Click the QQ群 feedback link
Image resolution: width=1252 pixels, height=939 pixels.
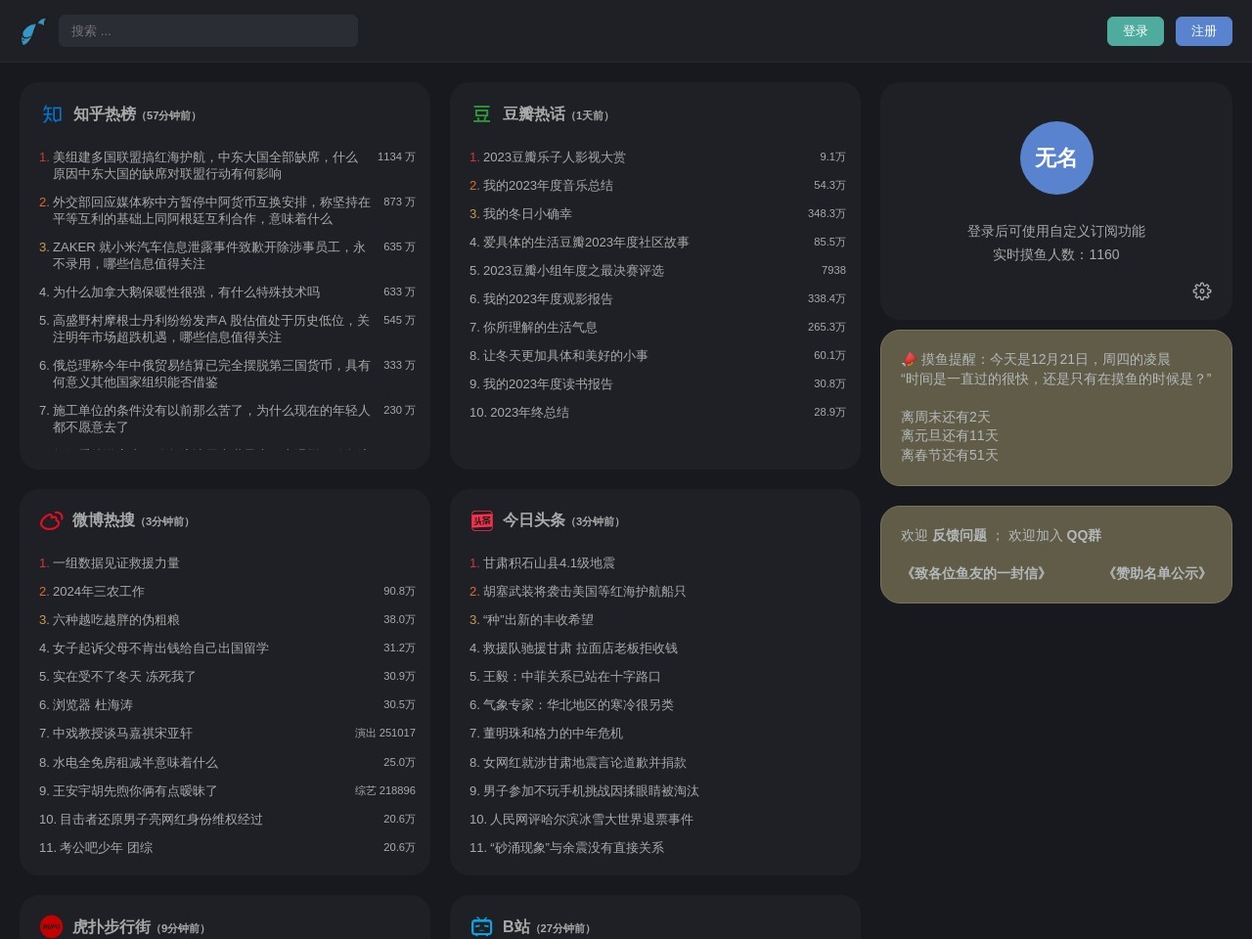(x=1082, y=535)
